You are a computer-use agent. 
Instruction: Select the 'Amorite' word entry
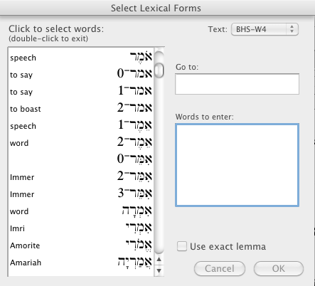[81, 245]
